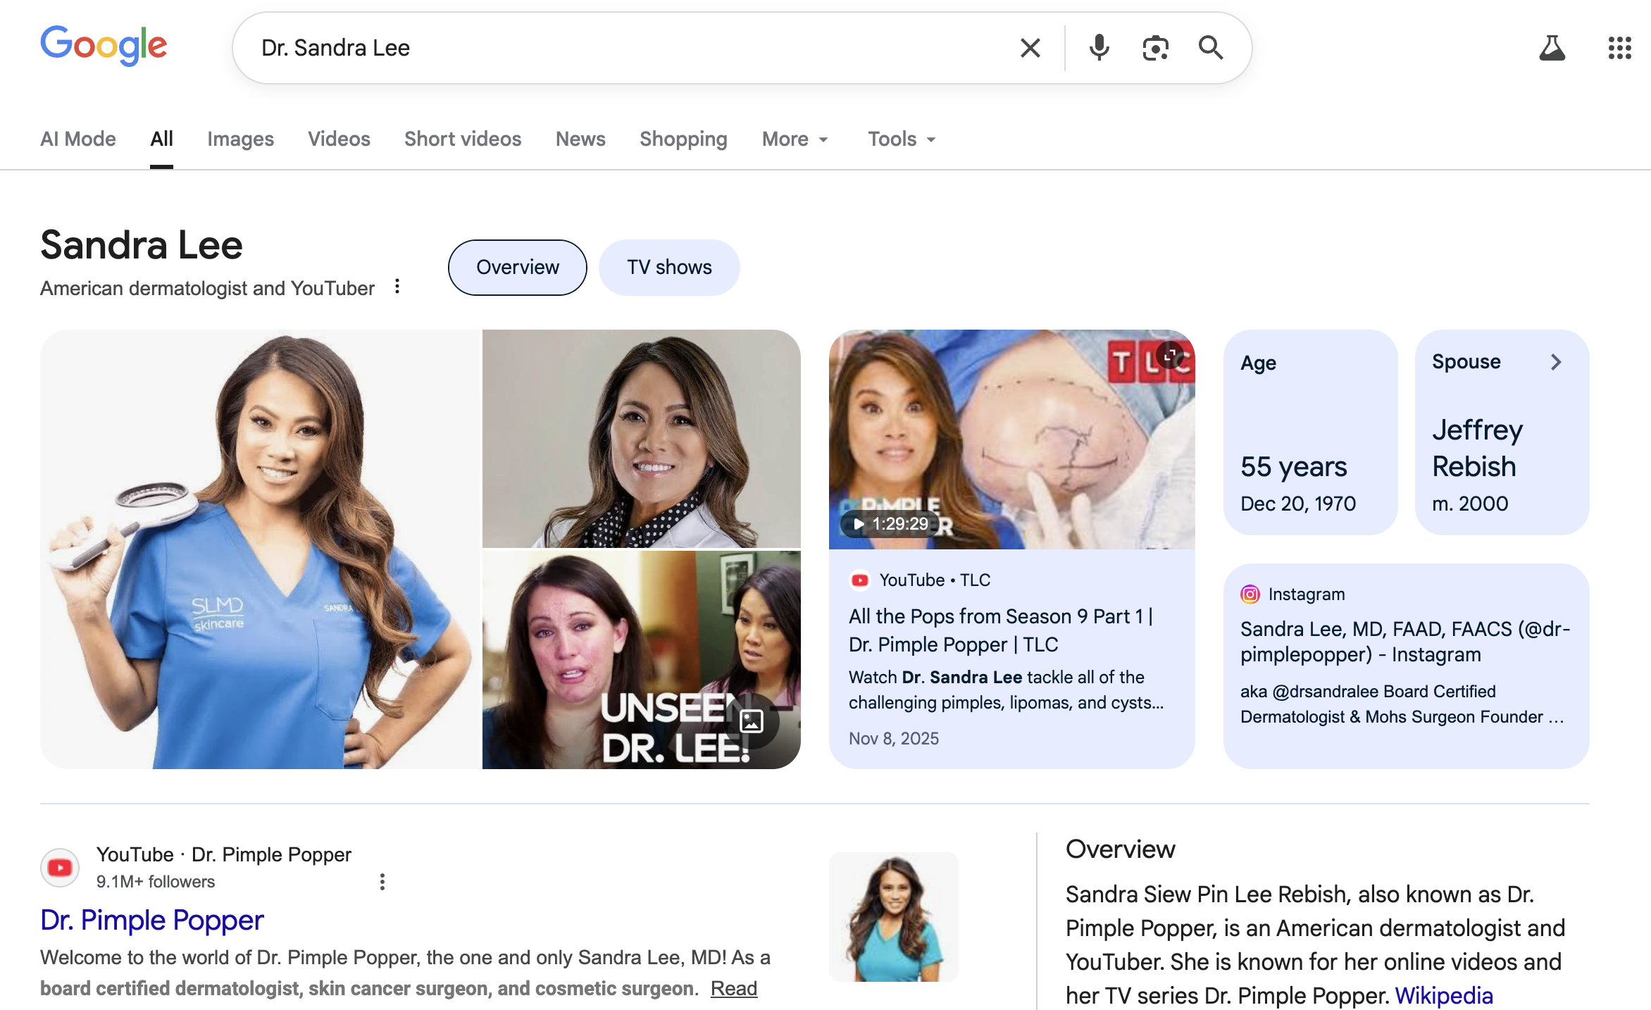Open the Tools dropdown
The image size is (1651, 1010).
pos(900,139)
